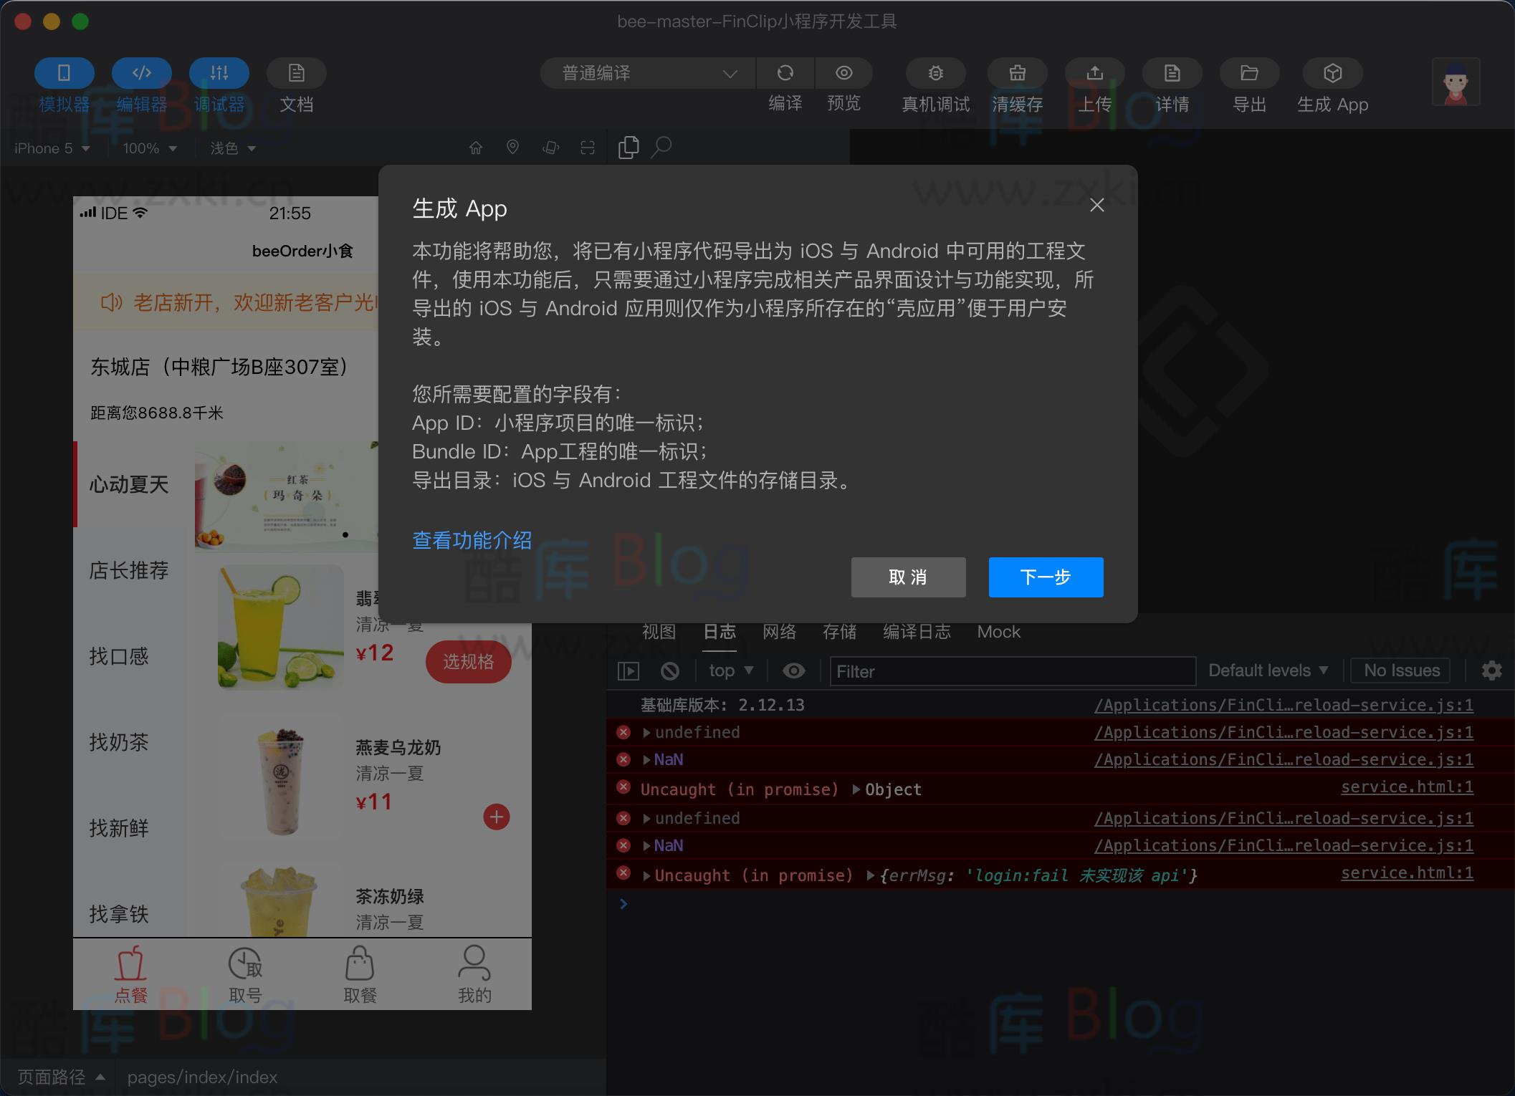This screenshot has width=1515, height=1096.
Task: Open the Mock tab
Action: (x=998, y=632)
